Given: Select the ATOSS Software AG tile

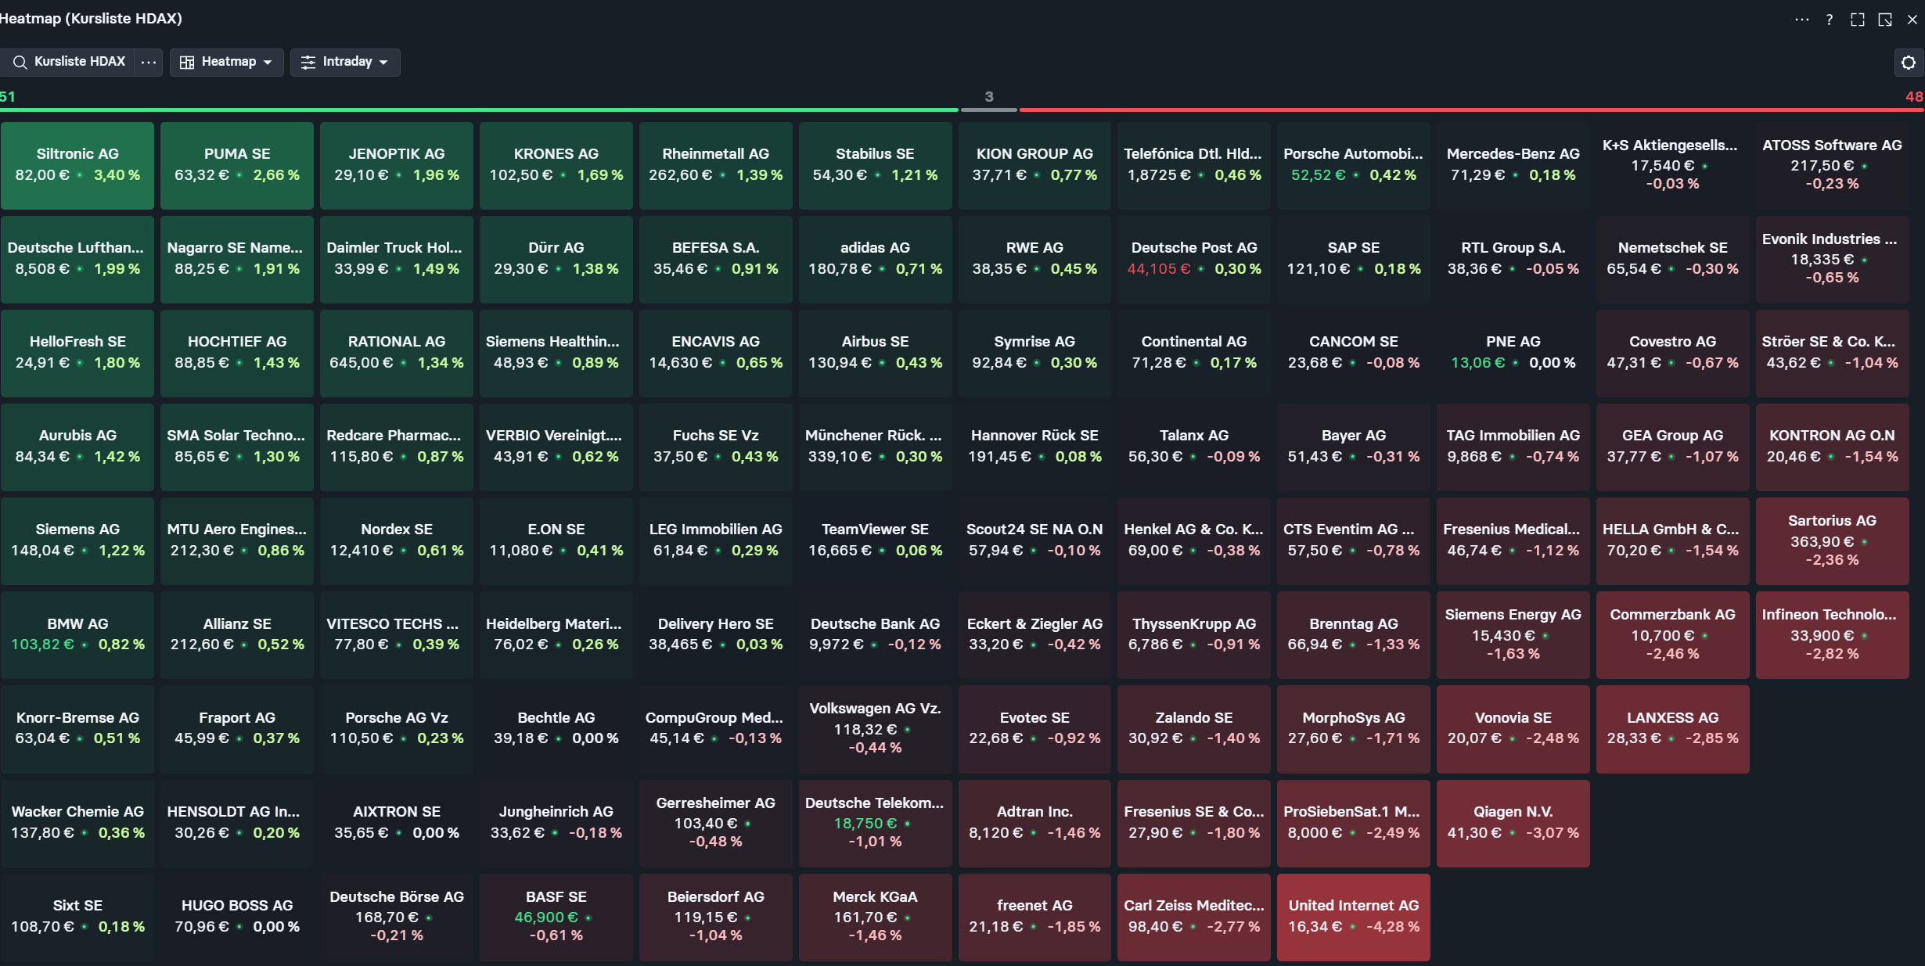Looking at the screenshot, I should click(x=1833, y=165).
